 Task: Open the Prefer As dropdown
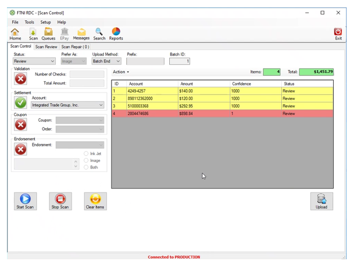[73, 61]
